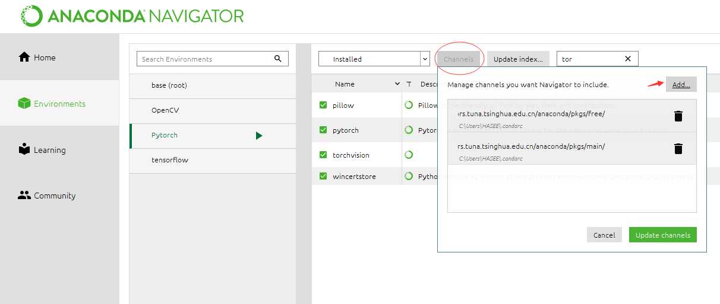Click the package search field containing 'tor'
The image size is (720, 304).
click(x=597, y=59)
